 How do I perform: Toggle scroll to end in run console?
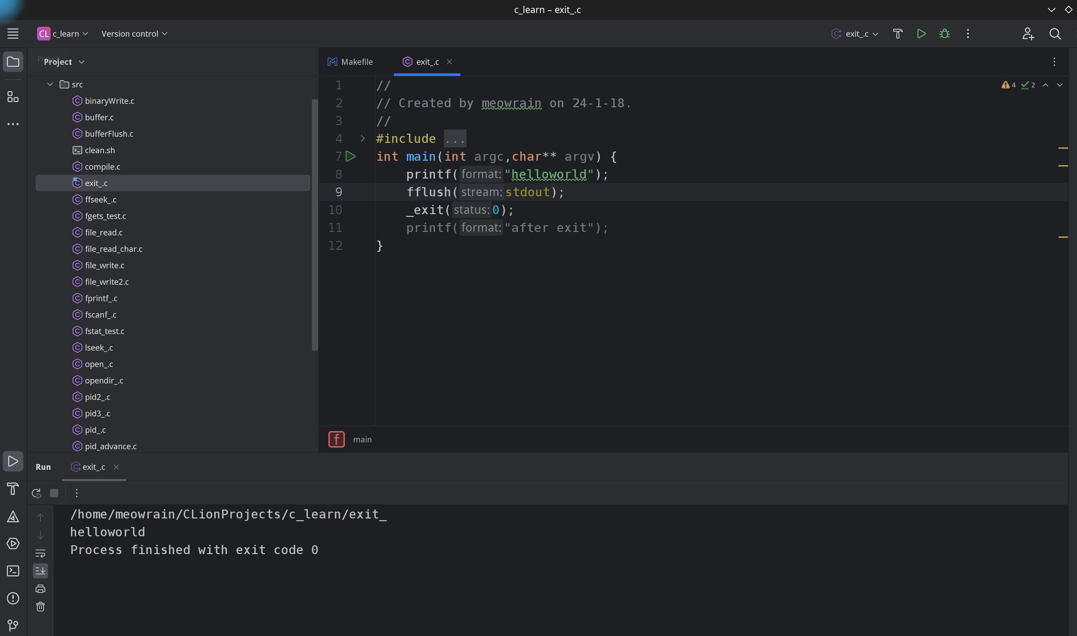[x=40, y=571]
